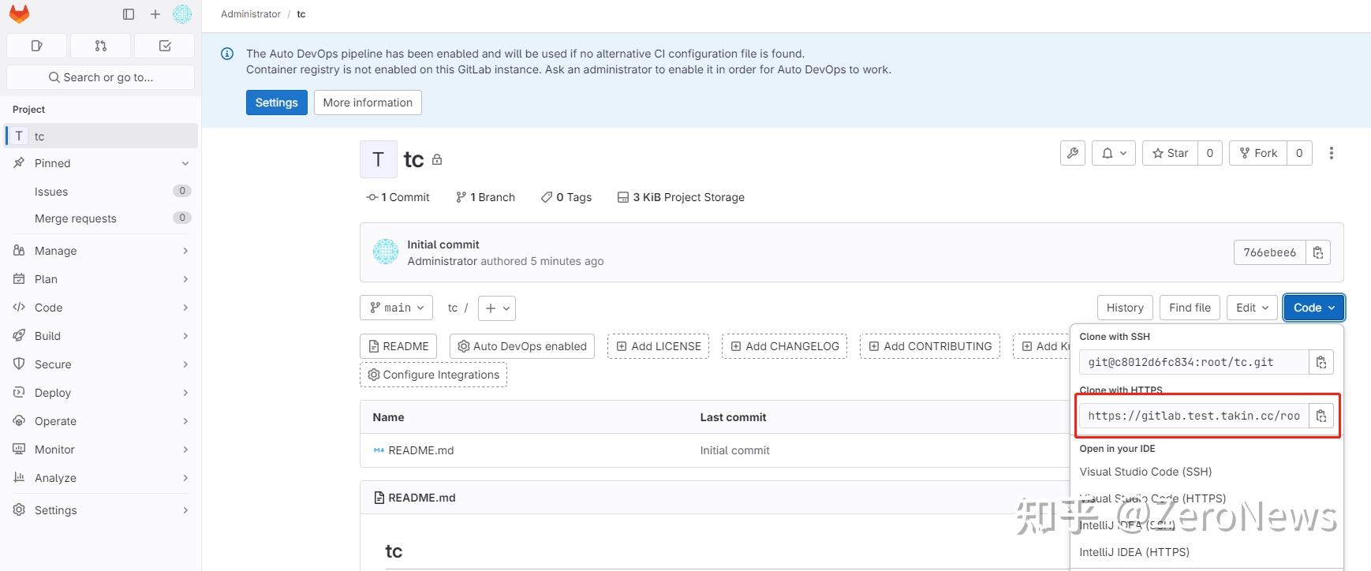Screen dimensions: 1371x571
Task: Open the README.md file link
Action: click(420, 450)
